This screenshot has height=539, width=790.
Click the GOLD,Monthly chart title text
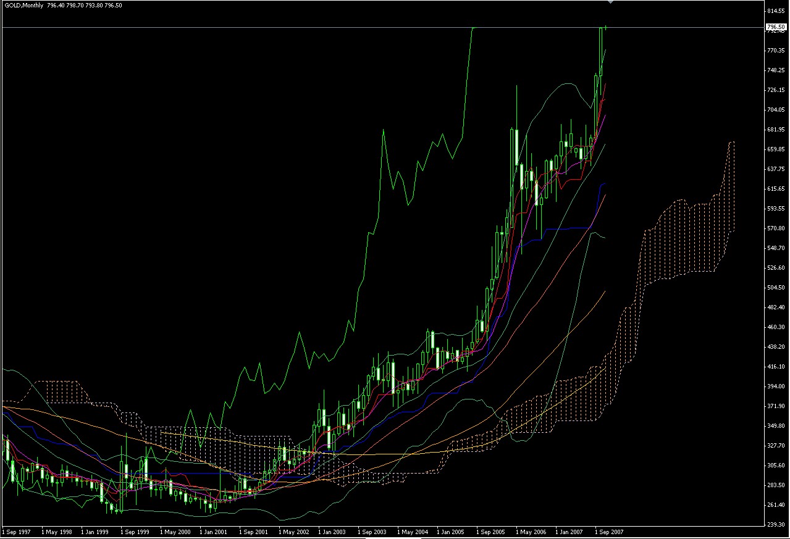coord(23,6)
